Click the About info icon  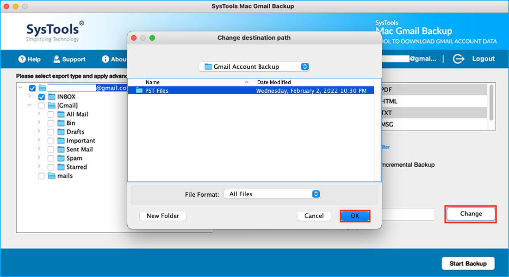pos(105,59)
